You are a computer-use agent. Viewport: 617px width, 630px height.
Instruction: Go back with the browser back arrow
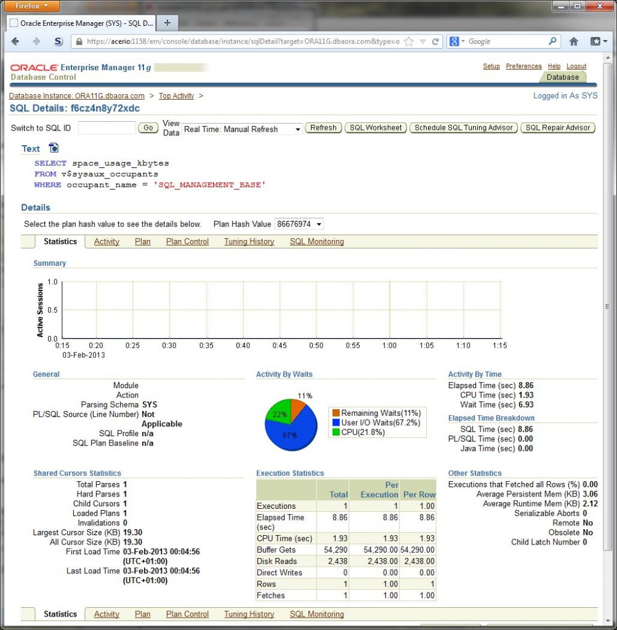[x=15, y=41]
